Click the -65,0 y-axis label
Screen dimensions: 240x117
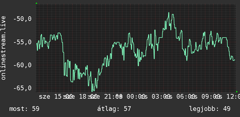pos(22,88)
